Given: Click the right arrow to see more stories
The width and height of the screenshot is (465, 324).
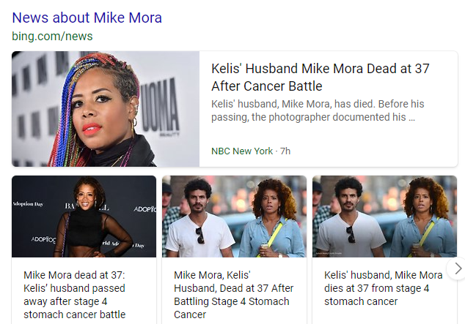Looking at the screenshot, I should [x=458, y=268].
